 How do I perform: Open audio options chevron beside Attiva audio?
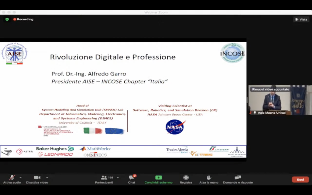20,178
